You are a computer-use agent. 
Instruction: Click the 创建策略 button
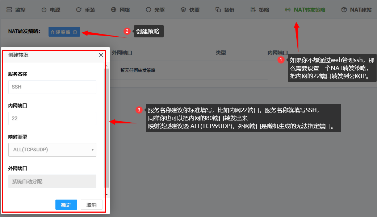coord(64,32)
